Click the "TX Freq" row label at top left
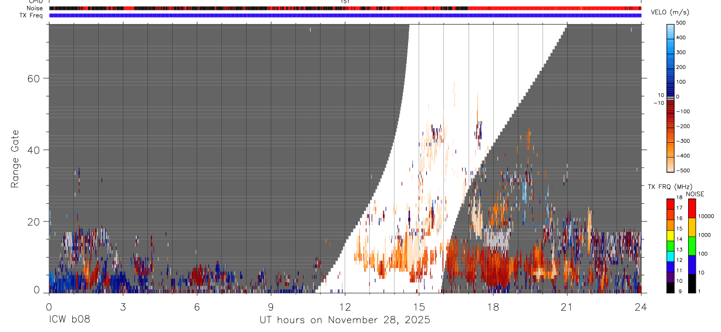721x332 pixels. pos(32,15)
